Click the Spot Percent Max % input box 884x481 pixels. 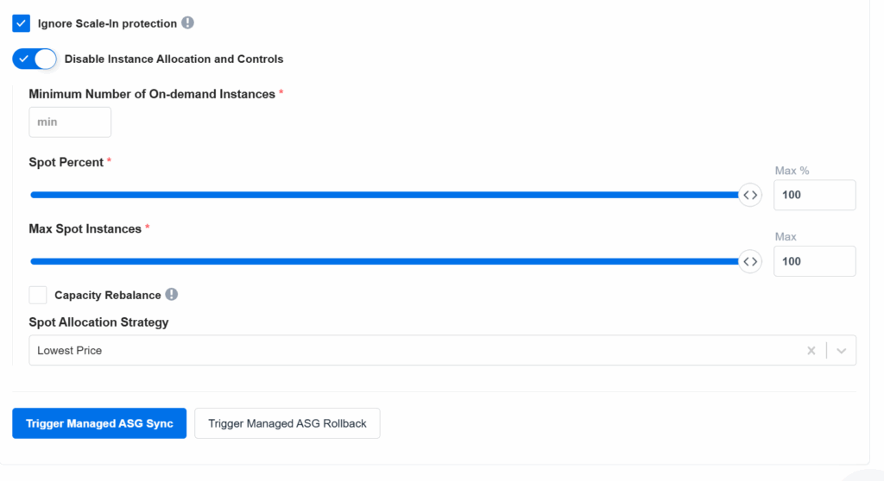(x=814, y=195)
